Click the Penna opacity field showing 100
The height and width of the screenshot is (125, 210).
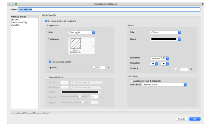(x=184, y=69)
